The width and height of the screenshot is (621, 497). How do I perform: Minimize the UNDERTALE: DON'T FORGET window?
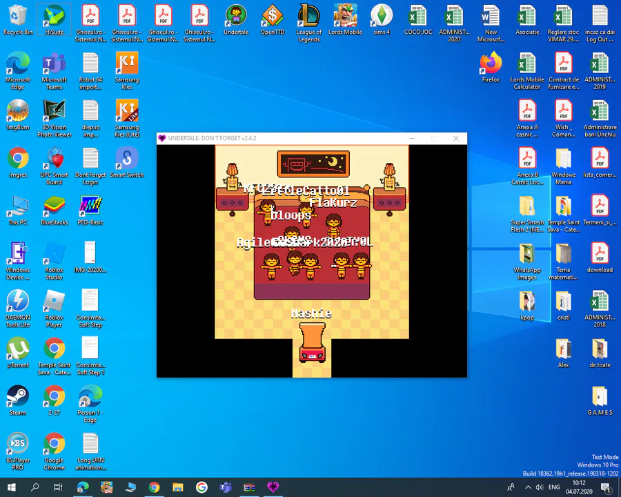tap(412, 138)
